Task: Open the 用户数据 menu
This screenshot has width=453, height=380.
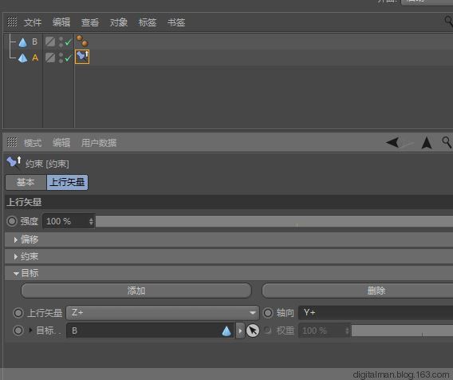Action: click(99, 143)
